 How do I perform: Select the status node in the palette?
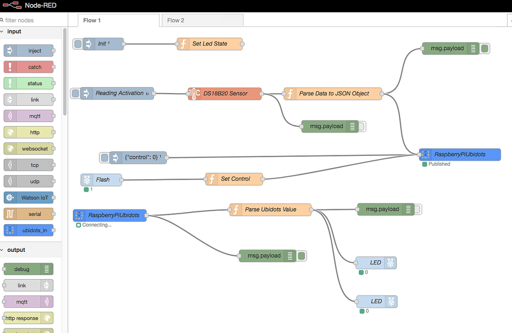click(x=29, y=83)
